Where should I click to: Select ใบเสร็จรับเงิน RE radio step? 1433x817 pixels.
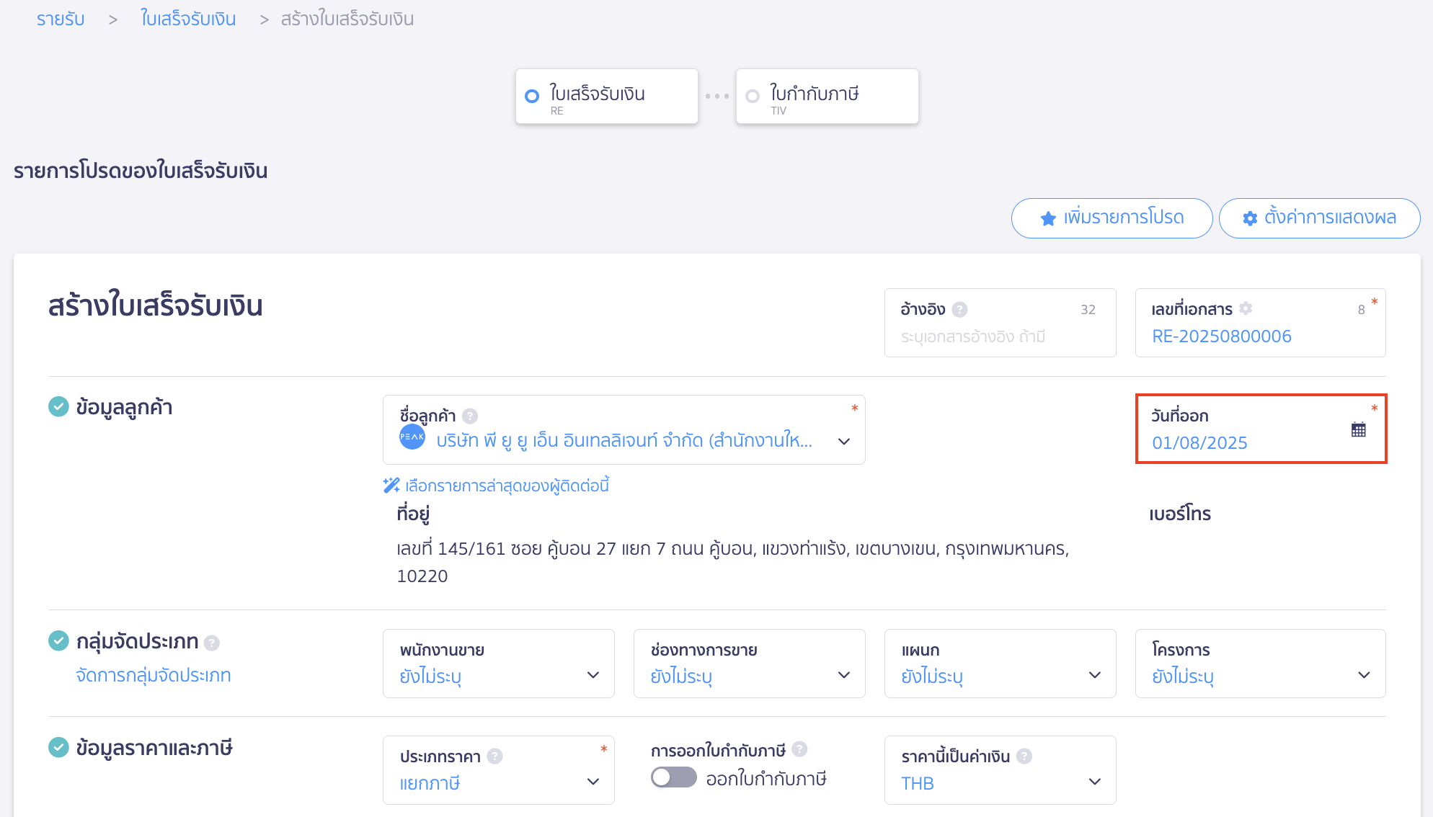coord(532,96)
